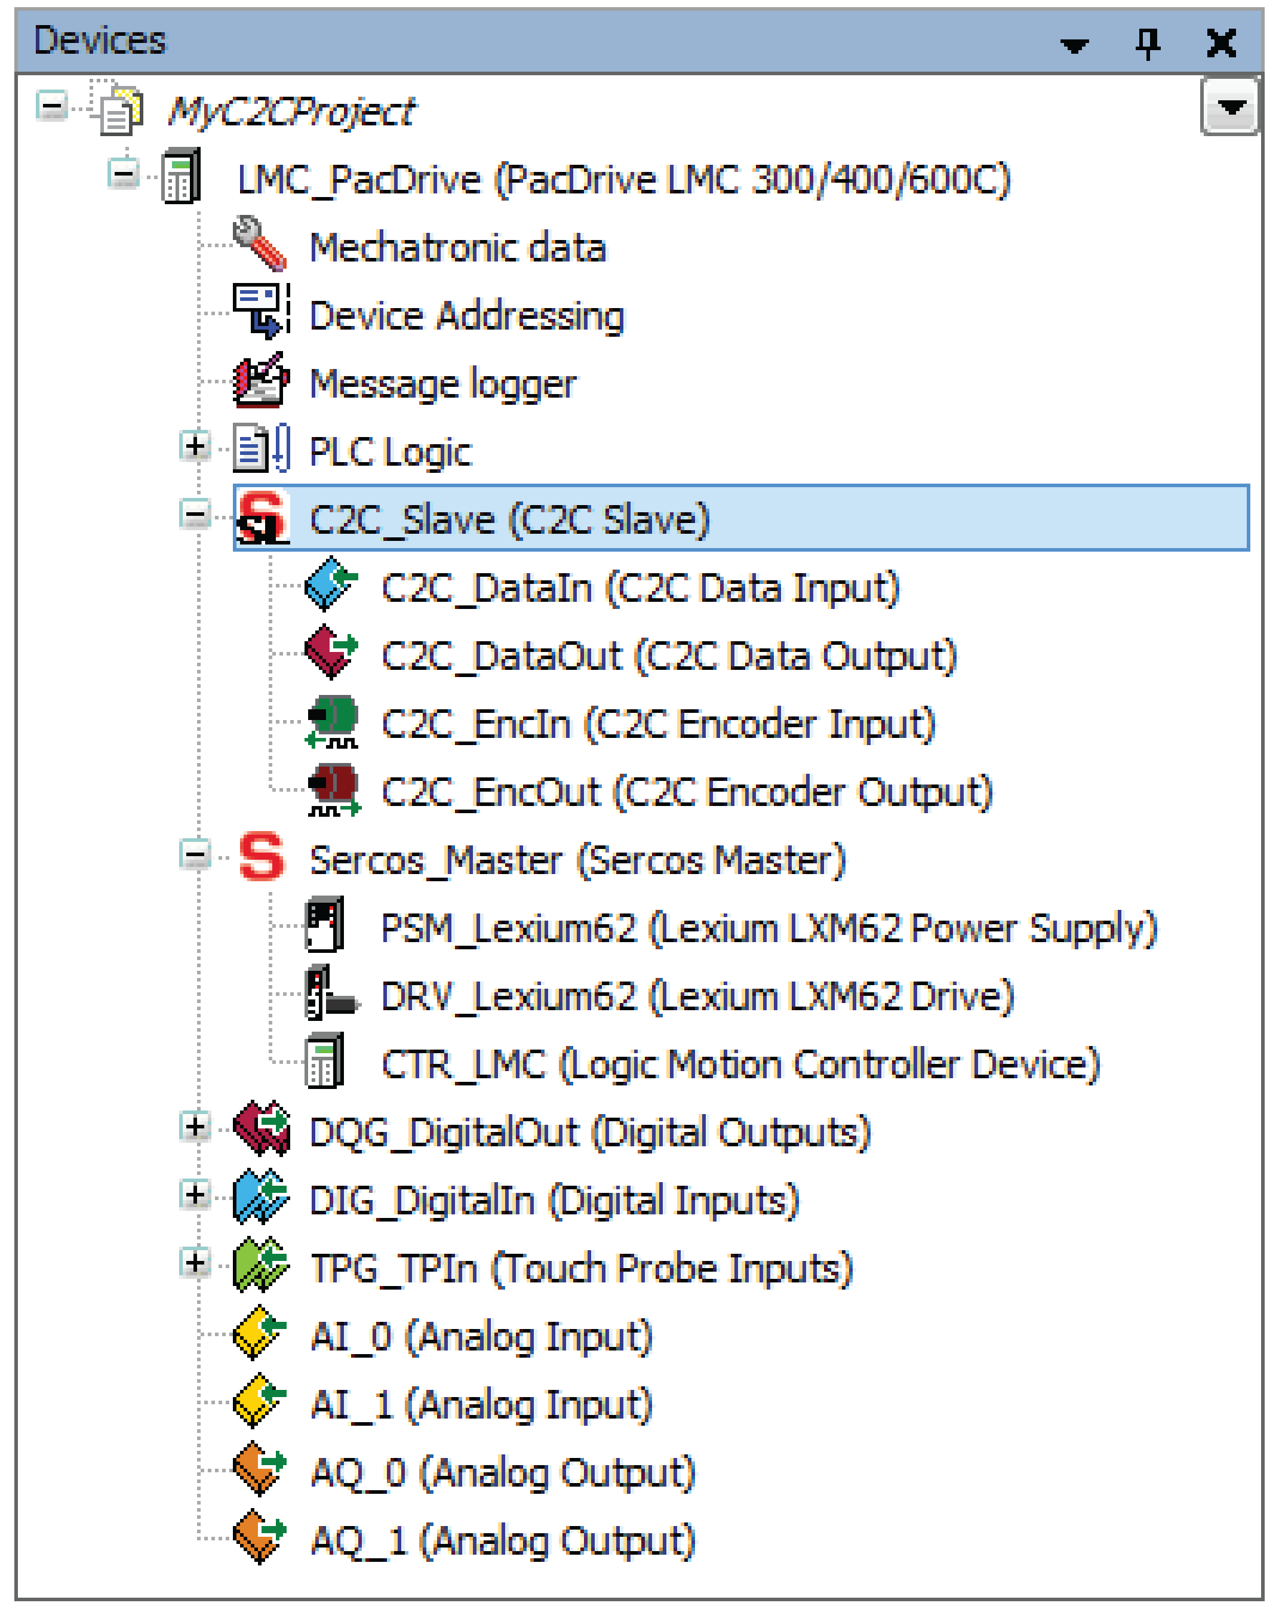This screenshot has height=1612, width=1279.
Task: Click the red Sercos_Master S icon
Action: [260, 857]
